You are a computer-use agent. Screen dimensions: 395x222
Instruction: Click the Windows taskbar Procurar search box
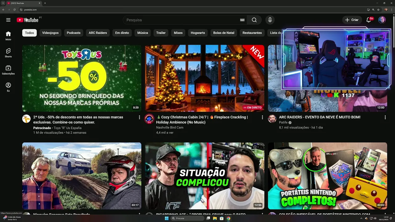coord(188,218)
